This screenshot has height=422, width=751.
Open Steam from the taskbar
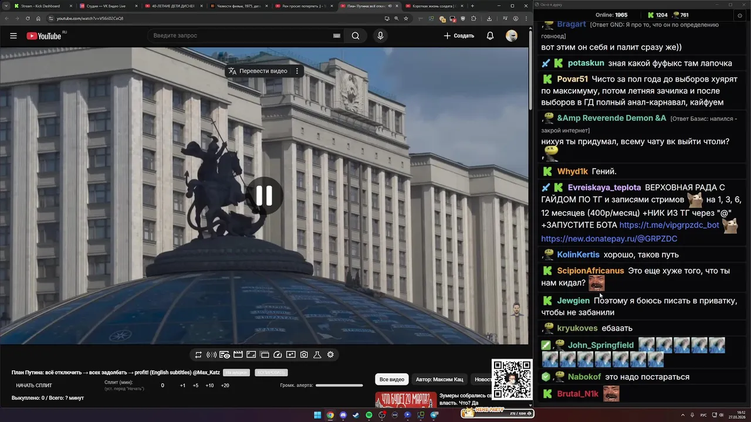coord(356,415)
